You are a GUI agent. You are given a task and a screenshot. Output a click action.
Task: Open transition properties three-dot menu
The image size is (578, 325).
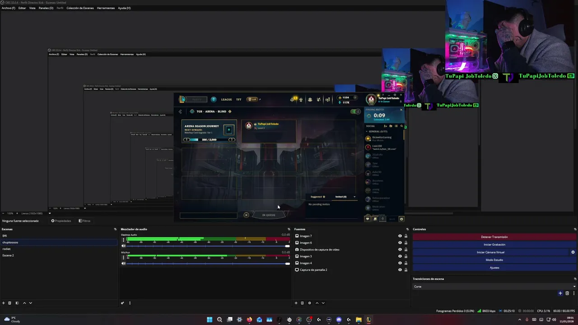573,293
